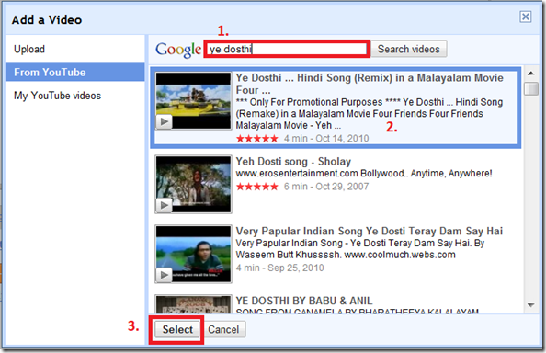Click the 'Add a Video' dialog title
This screenshot has height=353, width=546.
tap(47, 20)
